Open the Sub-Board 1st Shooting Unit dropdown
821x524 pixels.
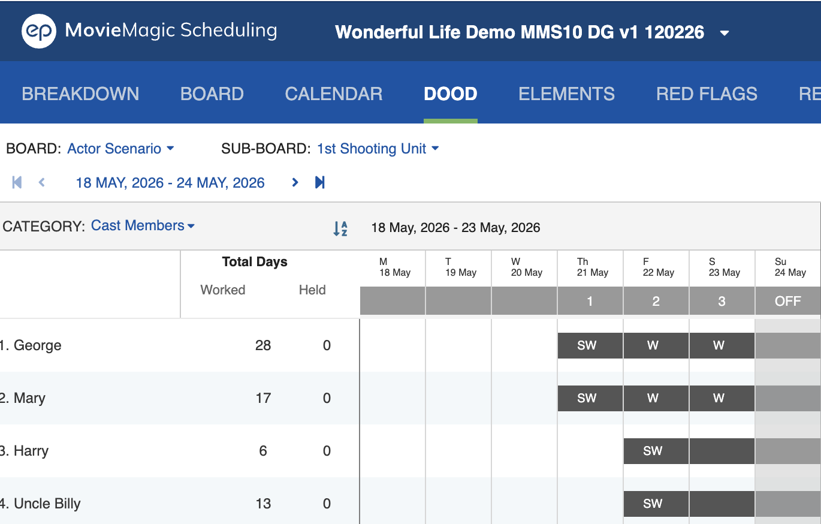(x=378, y=149)
